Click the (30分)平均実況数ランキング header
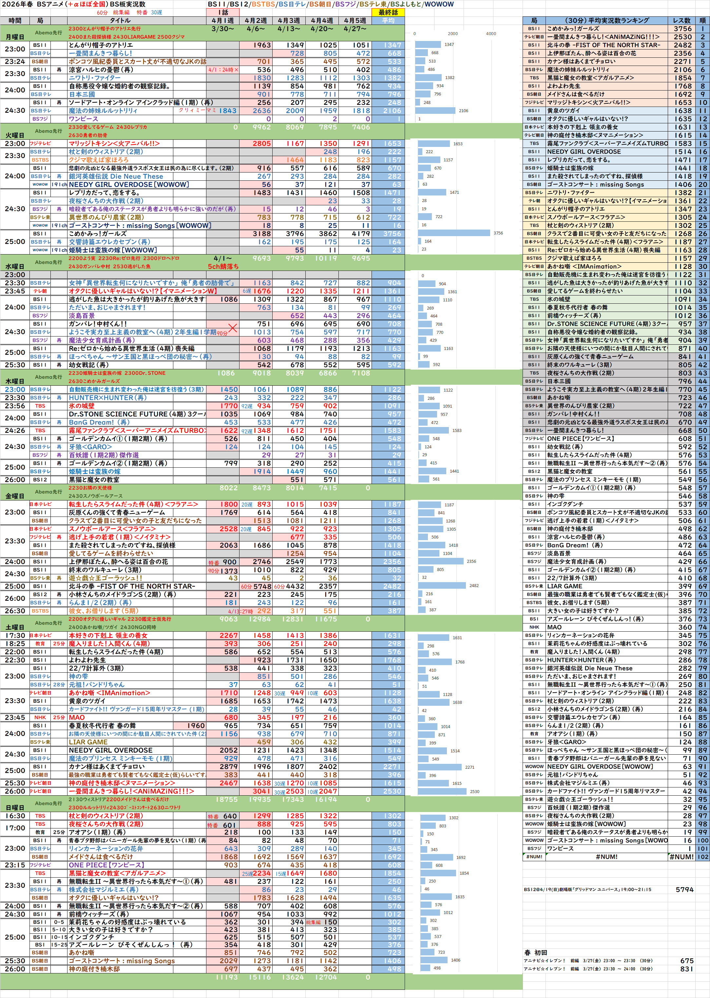Image resolution: width=710 pixels, height=998 pixels. click(x=606, y=21)
